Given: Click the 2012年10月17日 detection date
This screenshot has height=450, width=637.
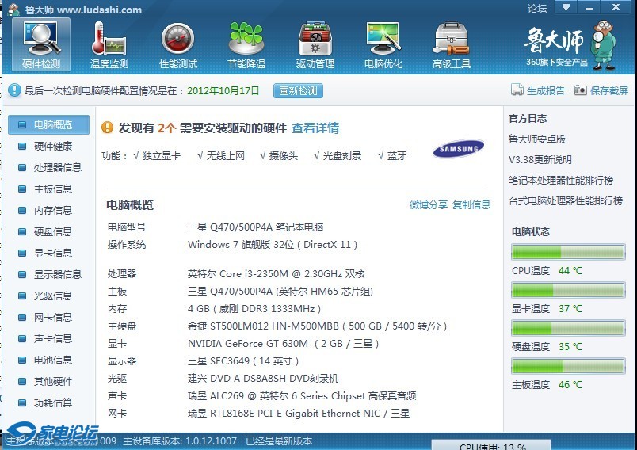Looking at the screenshot, I should [x=223, y=90].
